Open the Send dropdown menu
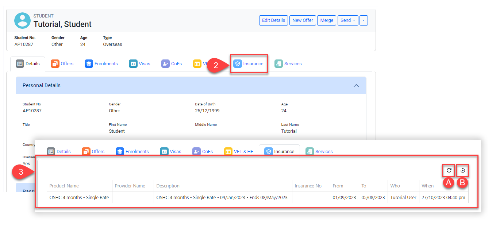The width and height of the screenshot is (492, 225). pyautogui.click(x=347, y=20)
